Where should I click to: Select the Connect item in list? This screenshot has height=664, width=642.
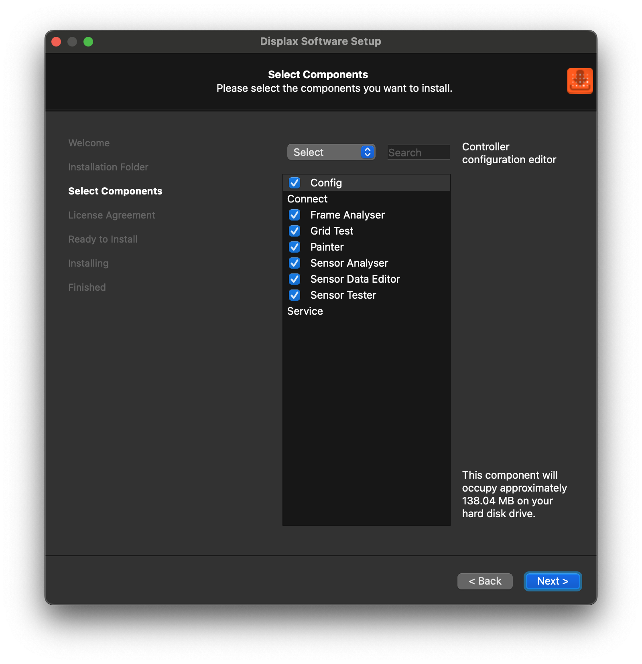pos(307,199)
